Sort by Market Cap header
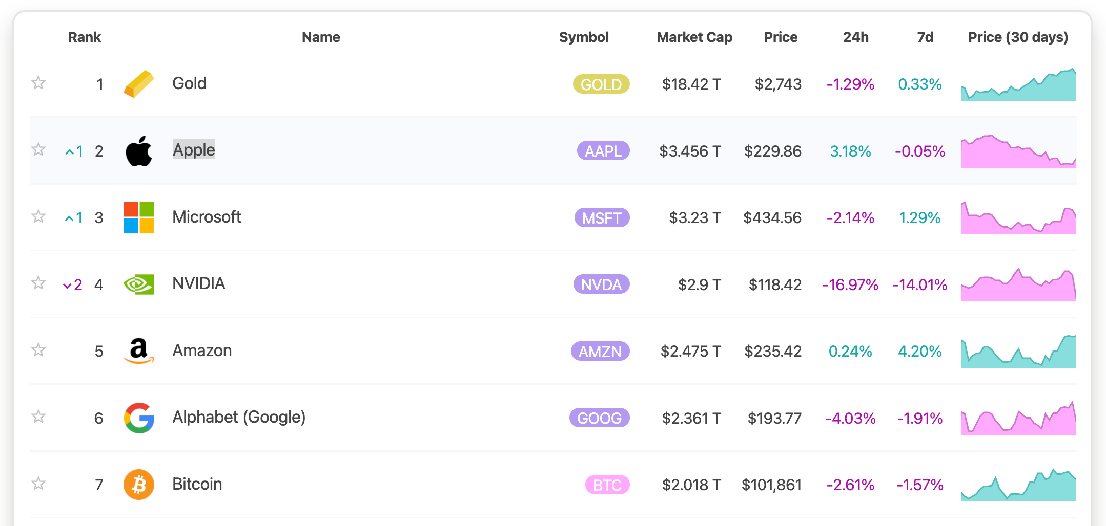This screenshot has height=526, width=1106. point(694,37)
